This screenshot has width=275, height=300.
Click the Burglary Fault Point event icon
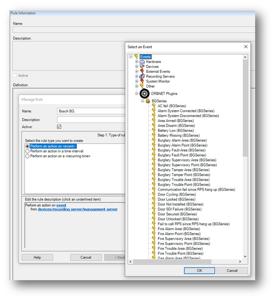(154, 155)
